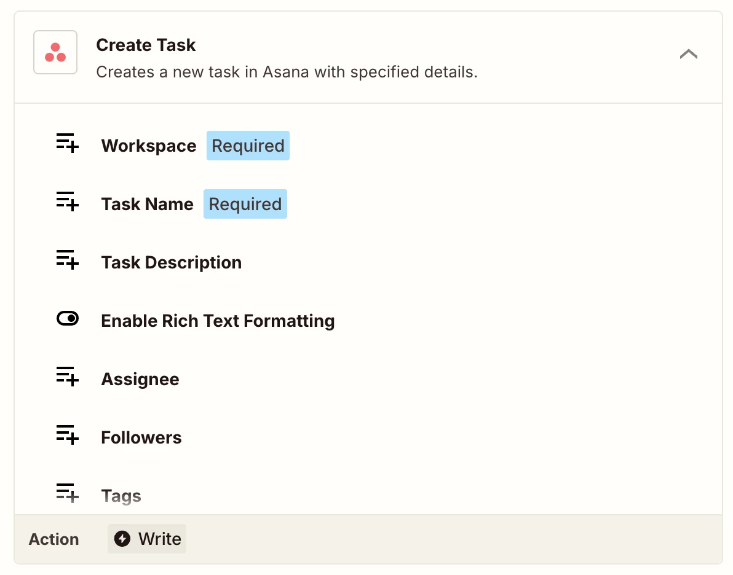Select the Workspace field label
733x575 pixels.
(149, 146)
